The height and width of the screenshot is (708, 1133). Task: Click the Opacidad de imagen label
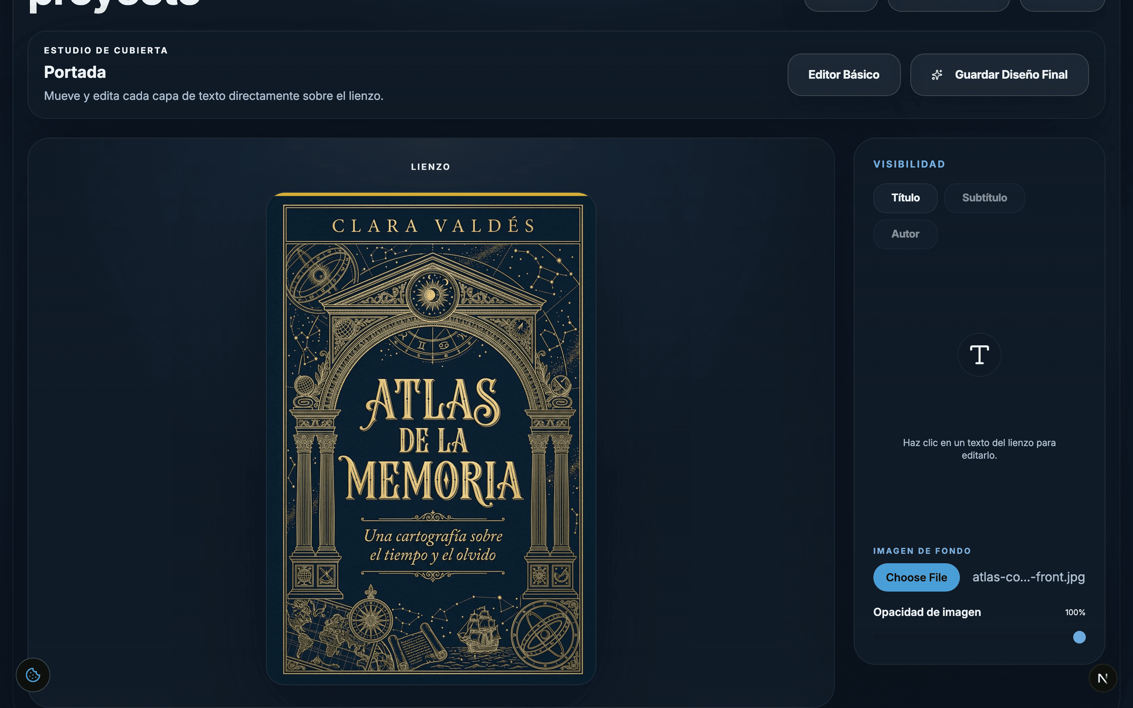[x=927, y=612]
